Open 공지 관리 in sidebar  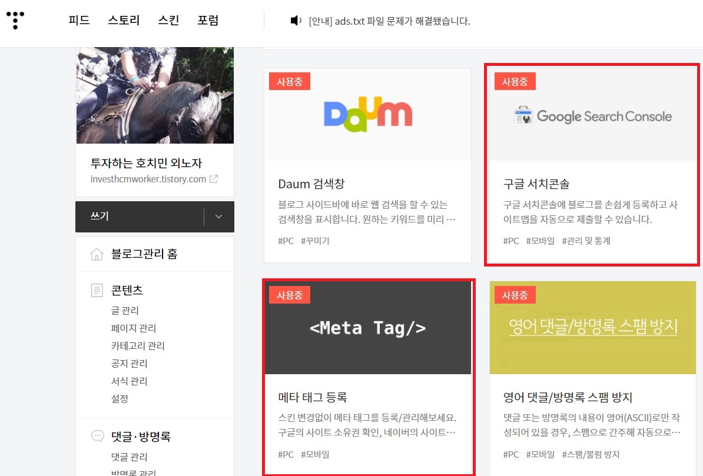coord(129,363)
